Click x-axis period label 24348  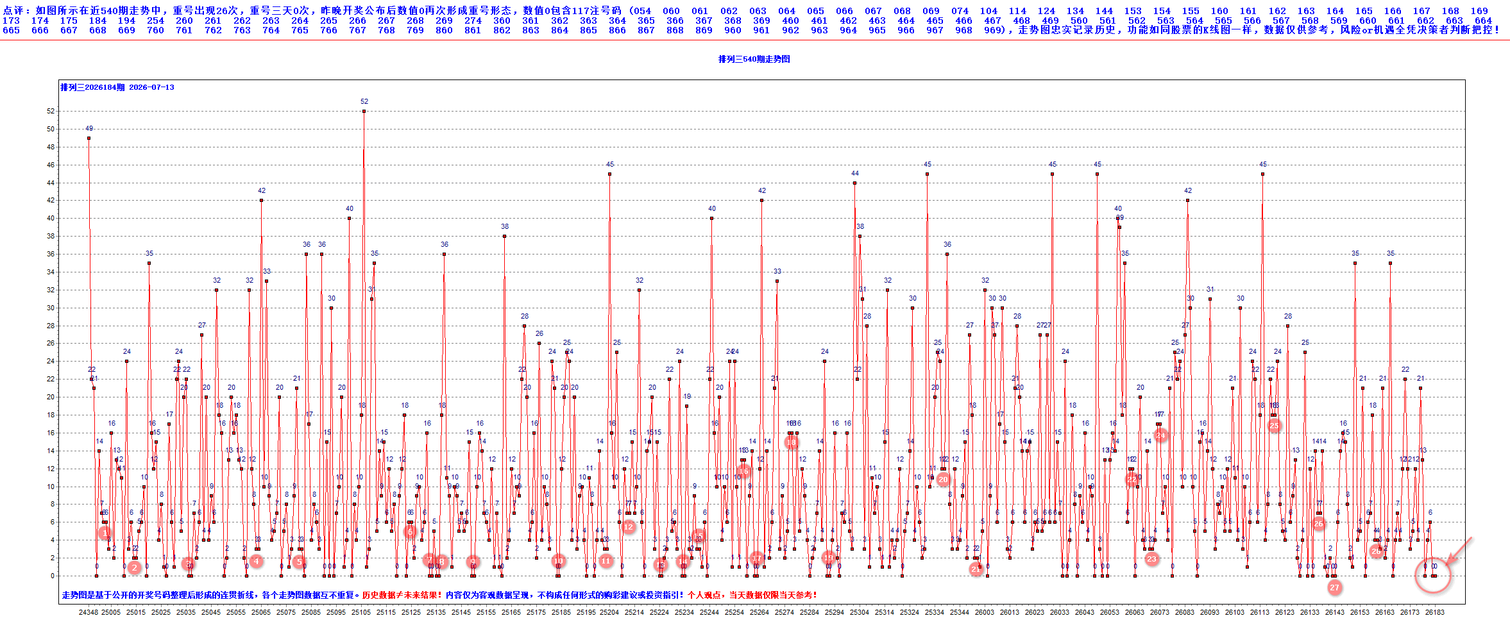(x=89, y=612)
